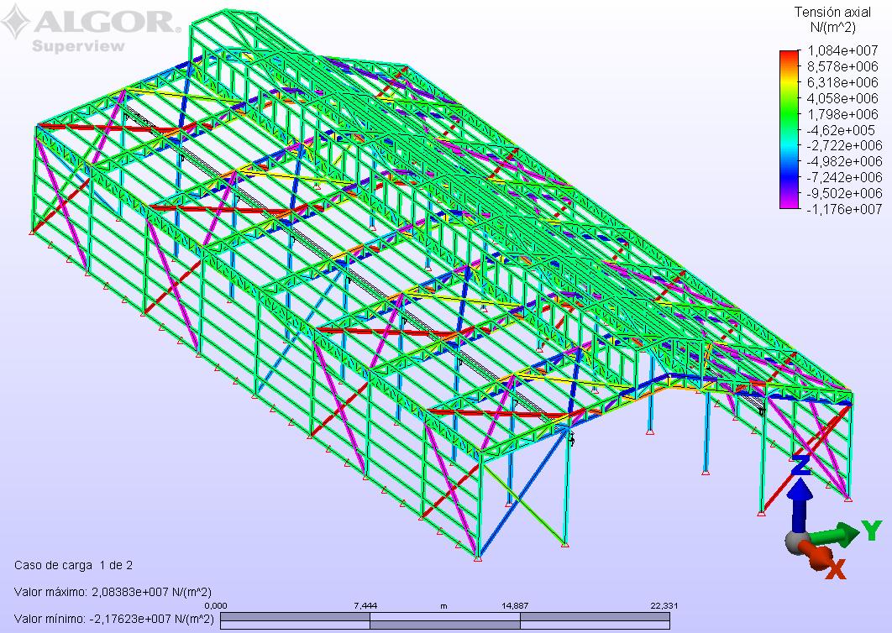892x633 pixels.
Task: Click the Superview text below the logo
Action: point(78,46)
